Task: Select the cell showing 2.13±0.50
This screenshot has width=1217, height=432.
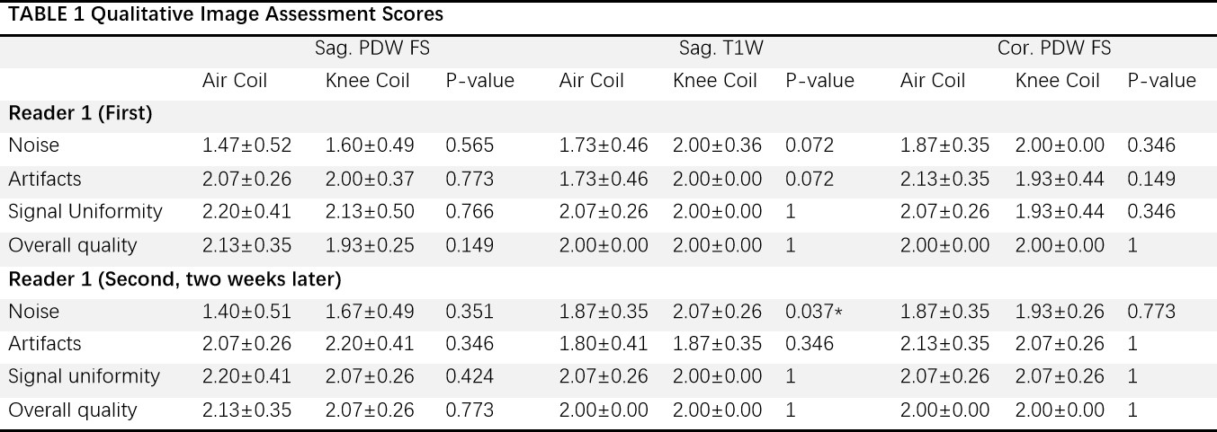Action: pos(370,212)
